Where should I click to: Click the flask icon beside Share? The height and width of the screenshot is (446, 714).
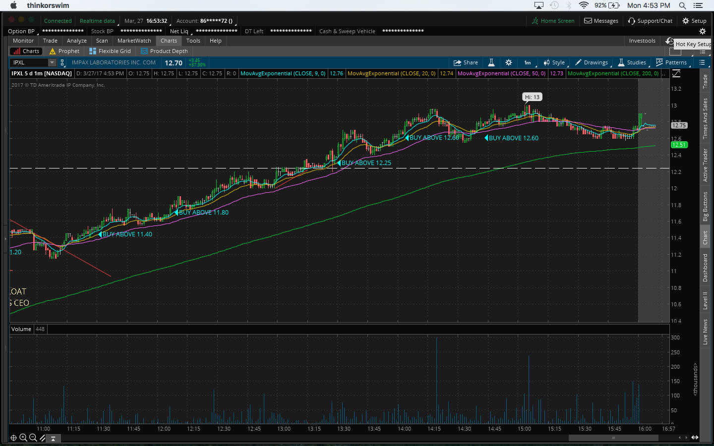click(491, 62)
